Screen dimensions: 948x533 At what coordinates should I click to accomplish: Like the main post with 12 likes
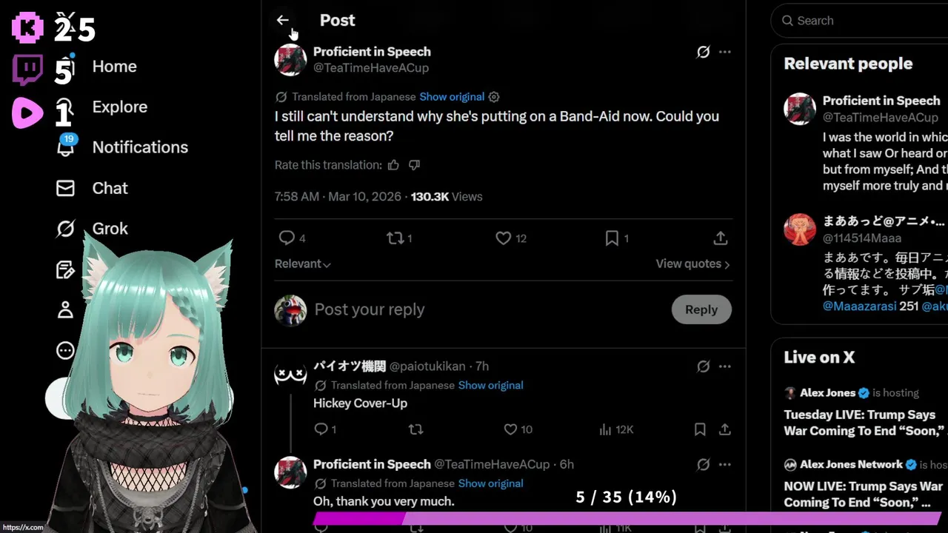pos(511,238)
